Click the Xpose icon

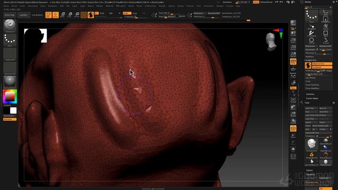pos(293,157)
